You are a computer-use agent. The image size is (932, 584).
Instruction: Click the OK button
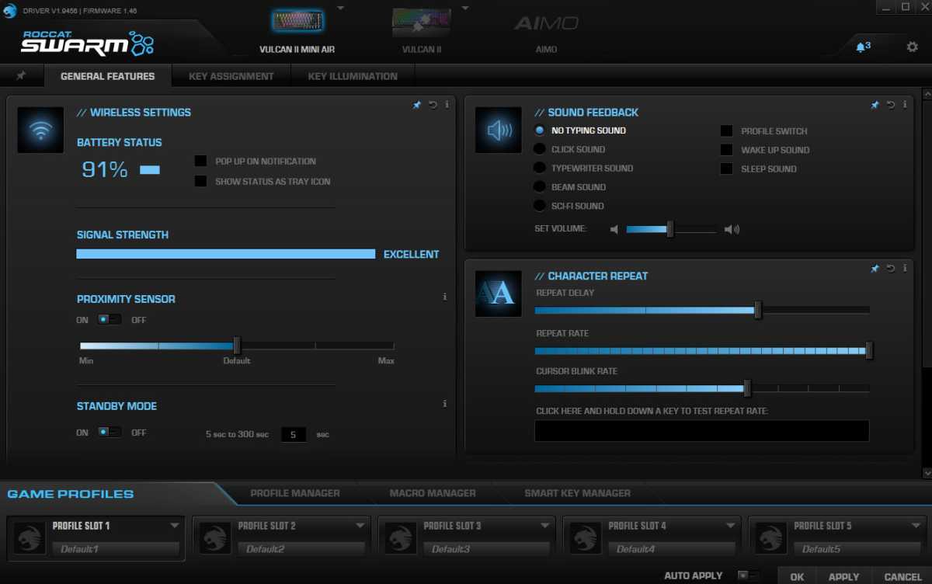tap(797, 576)
